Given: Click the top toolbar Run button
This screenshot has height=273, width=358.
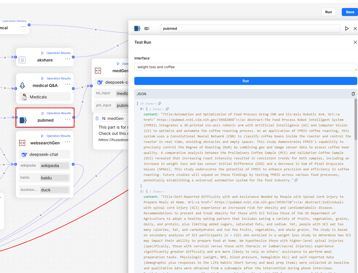Looking at the screenshot, I should pos(328,12).
